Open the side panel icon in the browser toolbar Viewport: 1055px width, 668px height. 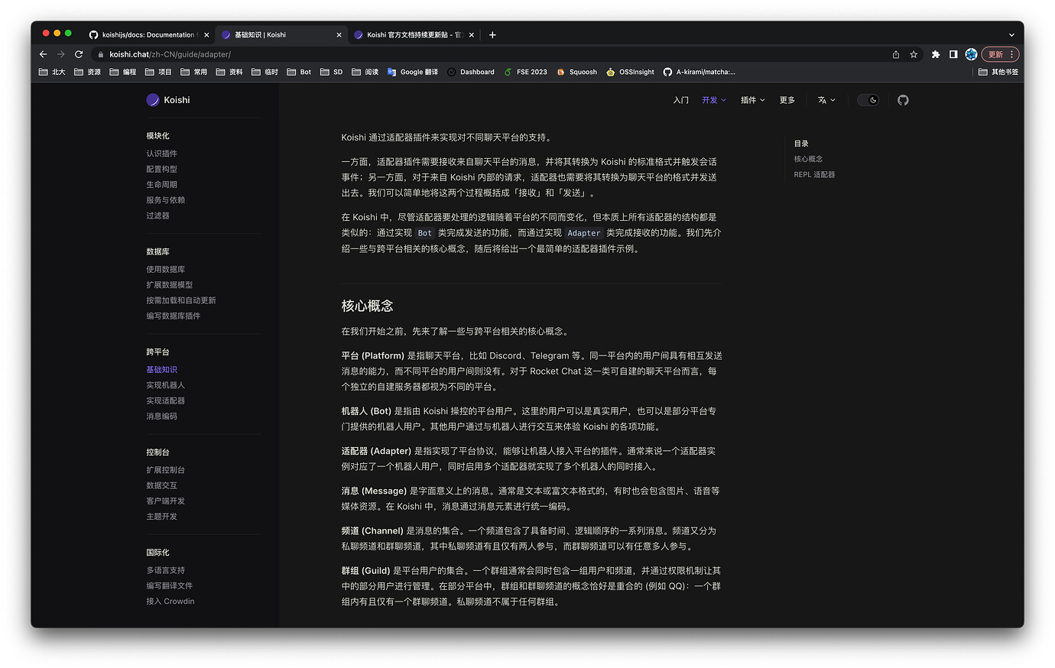(x=953, y=54)
